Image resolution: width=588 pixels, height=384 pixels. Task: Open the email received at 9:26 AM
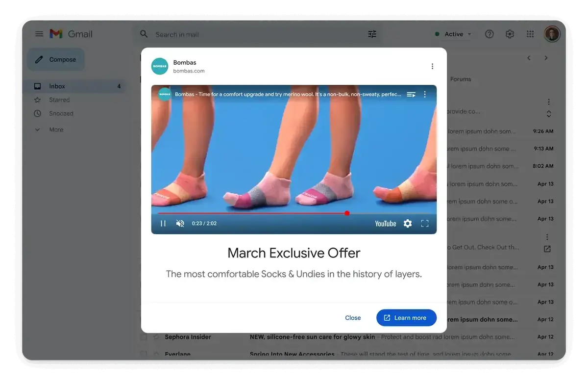click(x=543, y=131)
